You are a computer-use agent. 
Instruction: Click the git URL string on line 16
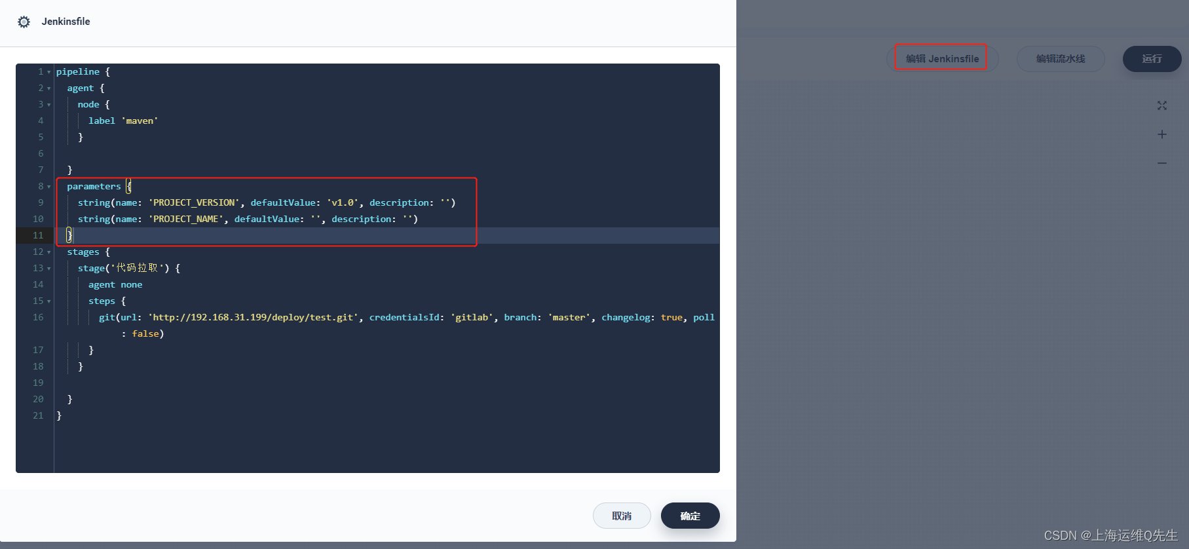coord(254,317)
